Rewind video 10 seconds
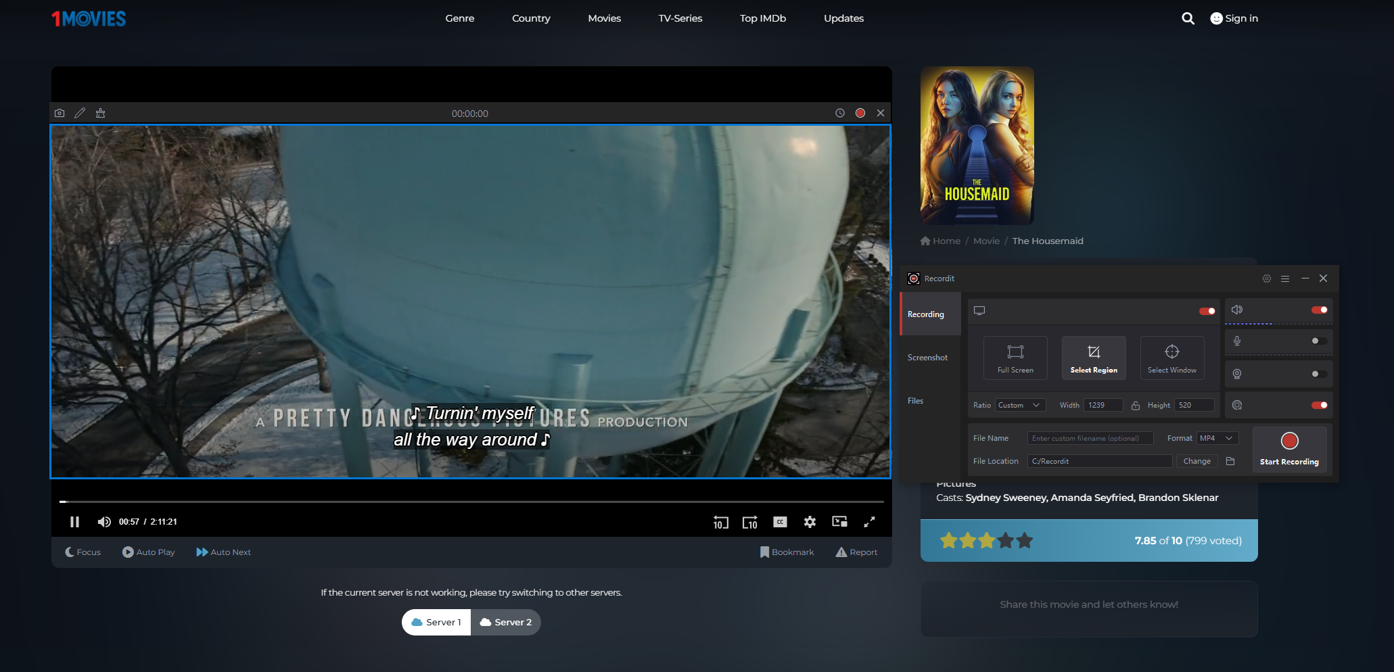1394x672 pixels. [720, 522]
